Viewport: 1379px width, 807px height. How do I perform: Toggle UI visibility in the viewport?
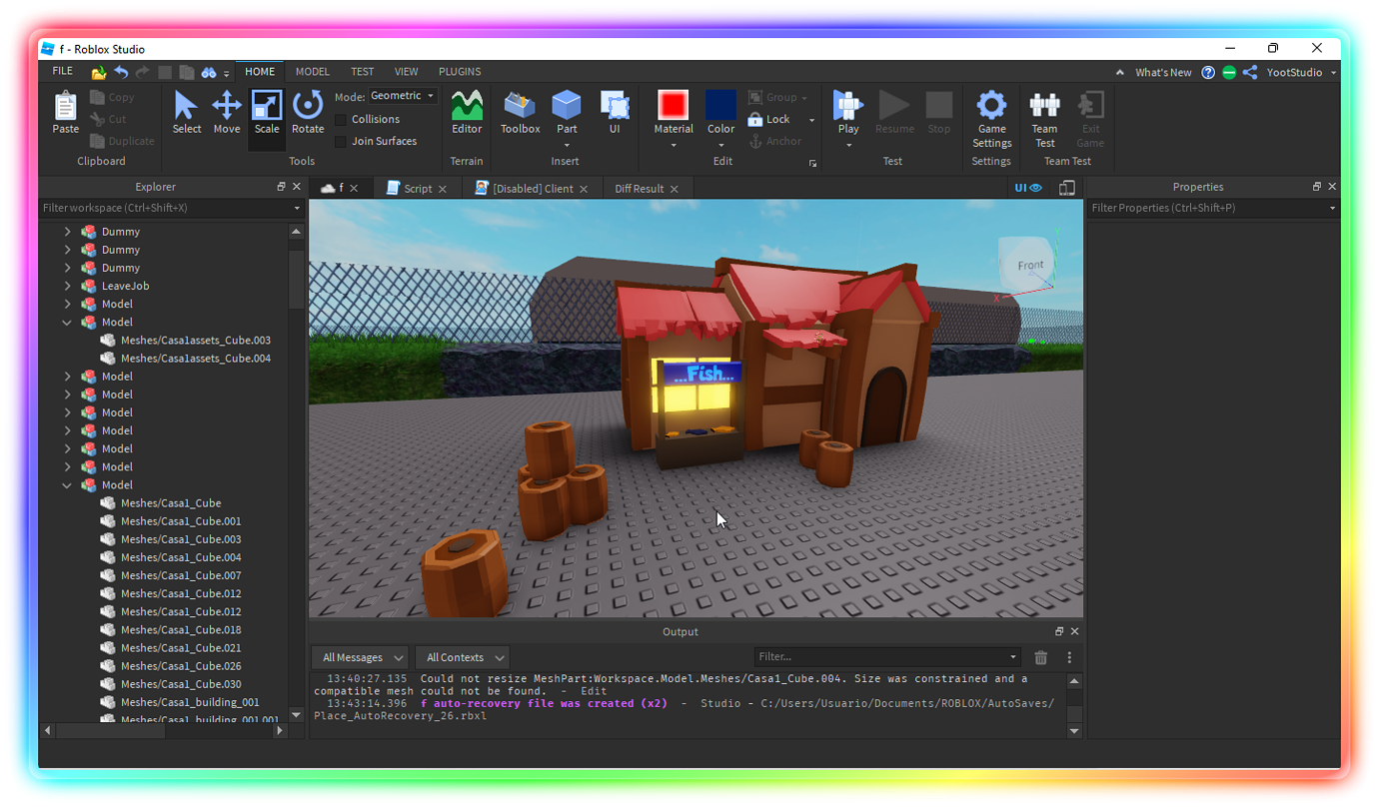coord(1026,187)
